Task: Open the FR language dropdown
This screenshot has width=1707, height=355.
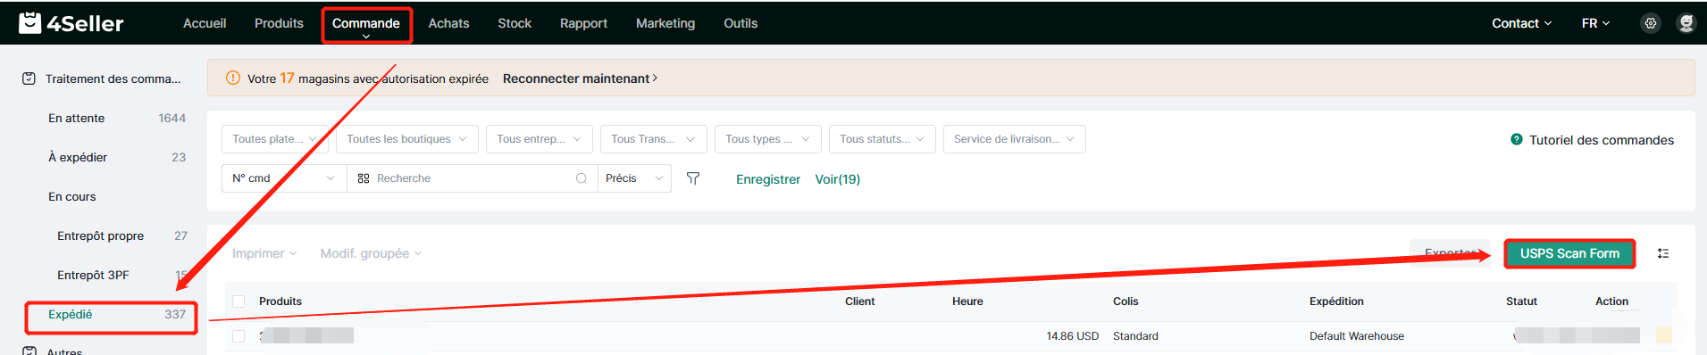Action: [1595, 23]
